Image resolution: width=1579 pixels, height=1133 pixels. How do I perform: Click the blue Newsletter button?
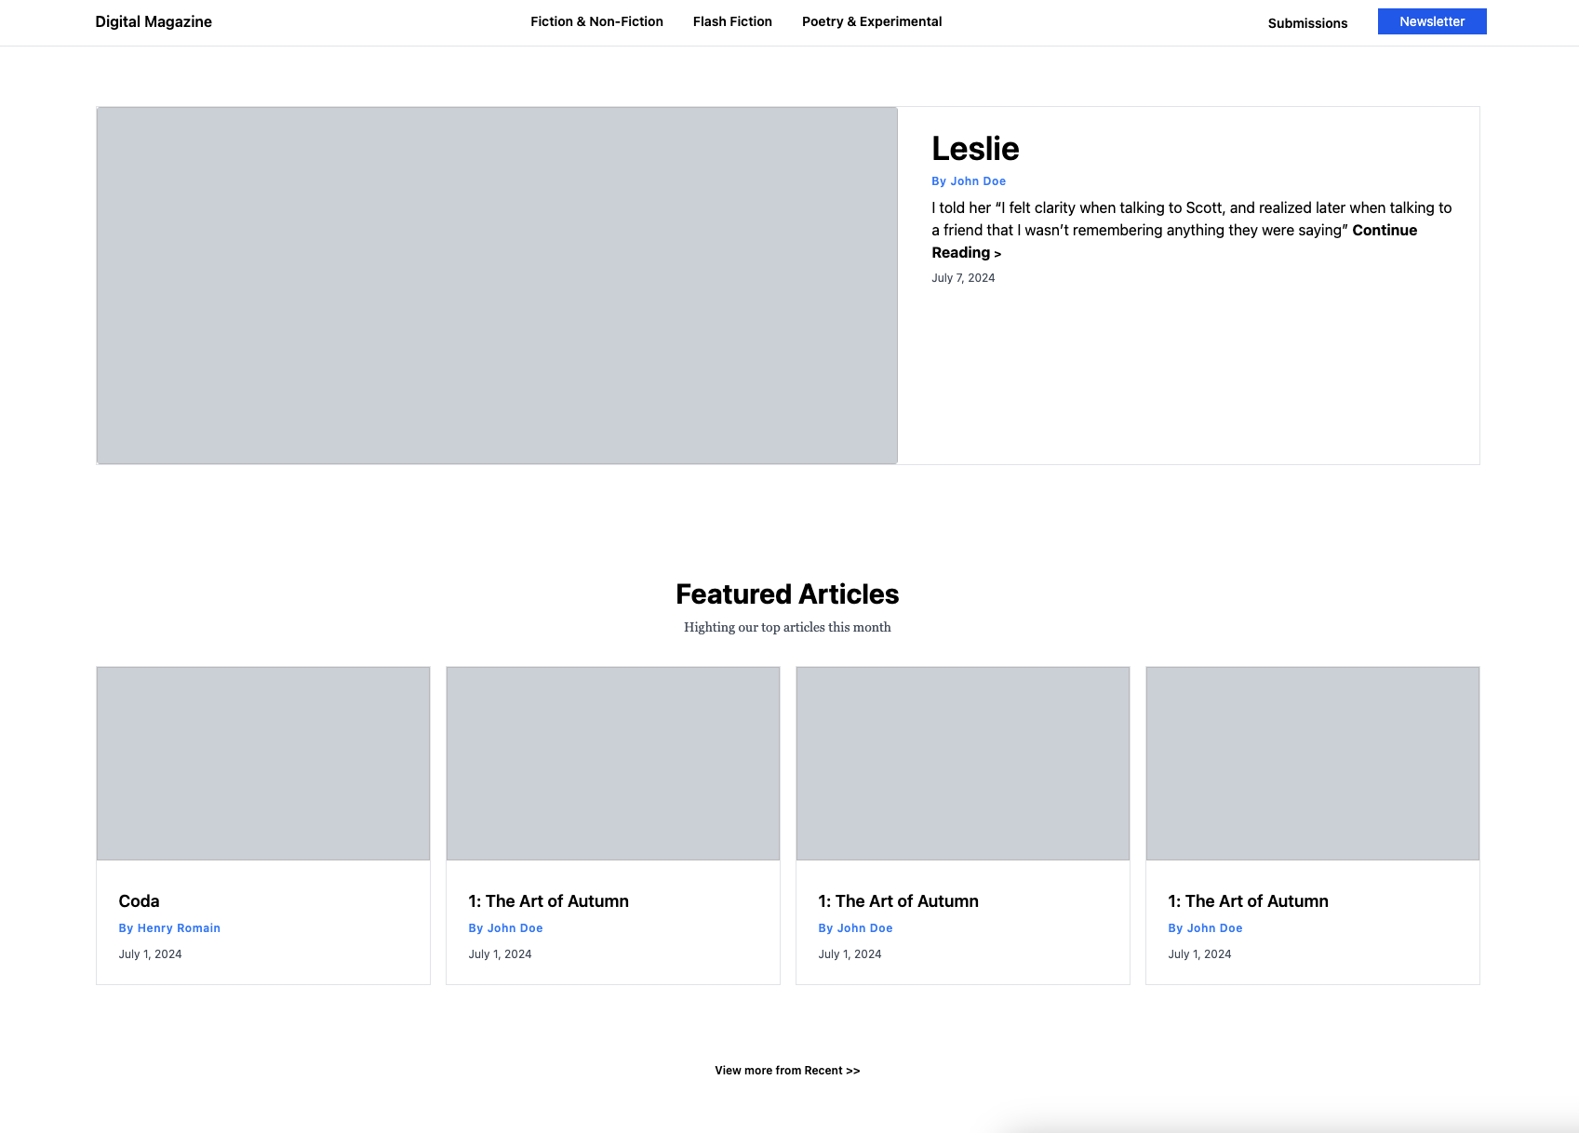tap(1432, 21)
